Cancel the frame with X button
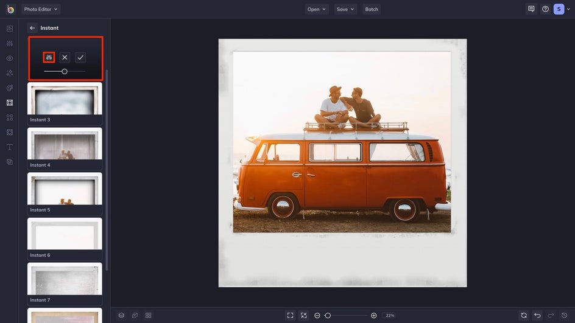Image resolution: width=575 pixels, height=323 pixels. (65, 58)
